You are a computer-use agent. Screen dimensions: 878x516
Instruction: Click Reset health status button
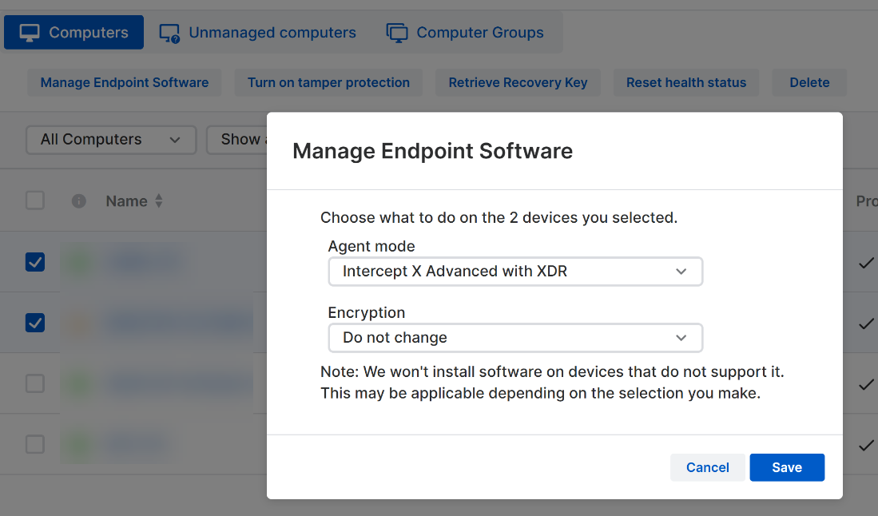pyautogui.click(x=686, y=82)
